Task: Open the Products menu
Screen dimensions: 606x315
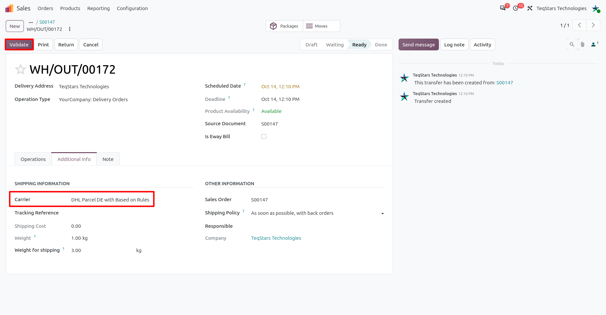Action: [70, 8]
